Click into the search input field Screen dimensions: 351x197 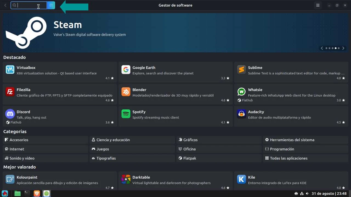point(29,5)
